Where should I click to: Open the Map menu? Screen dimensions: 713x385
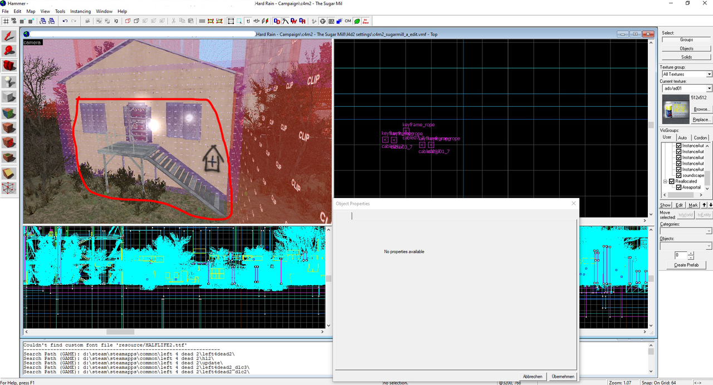(31, 11)
